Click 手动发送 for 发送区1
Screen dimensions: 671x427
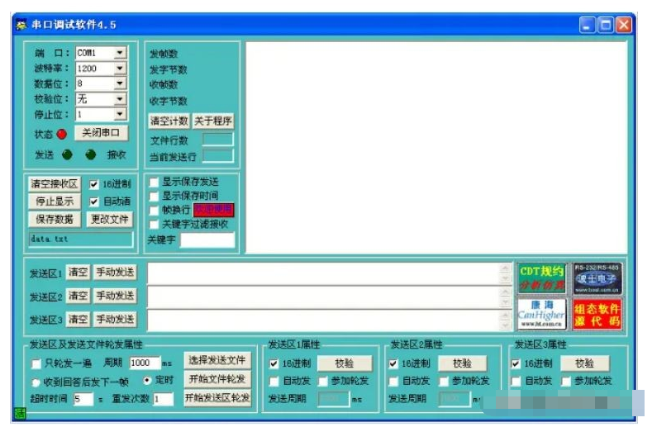(x=115, y=273)
